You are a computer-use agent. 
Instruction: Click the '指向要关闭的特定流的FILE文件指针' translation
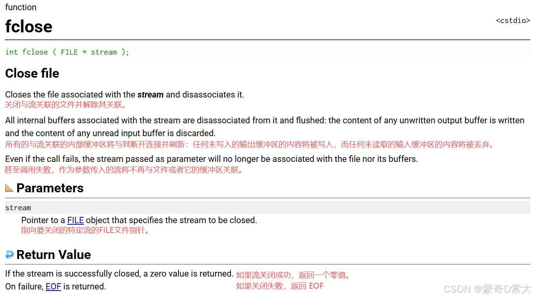coord(85,230)
